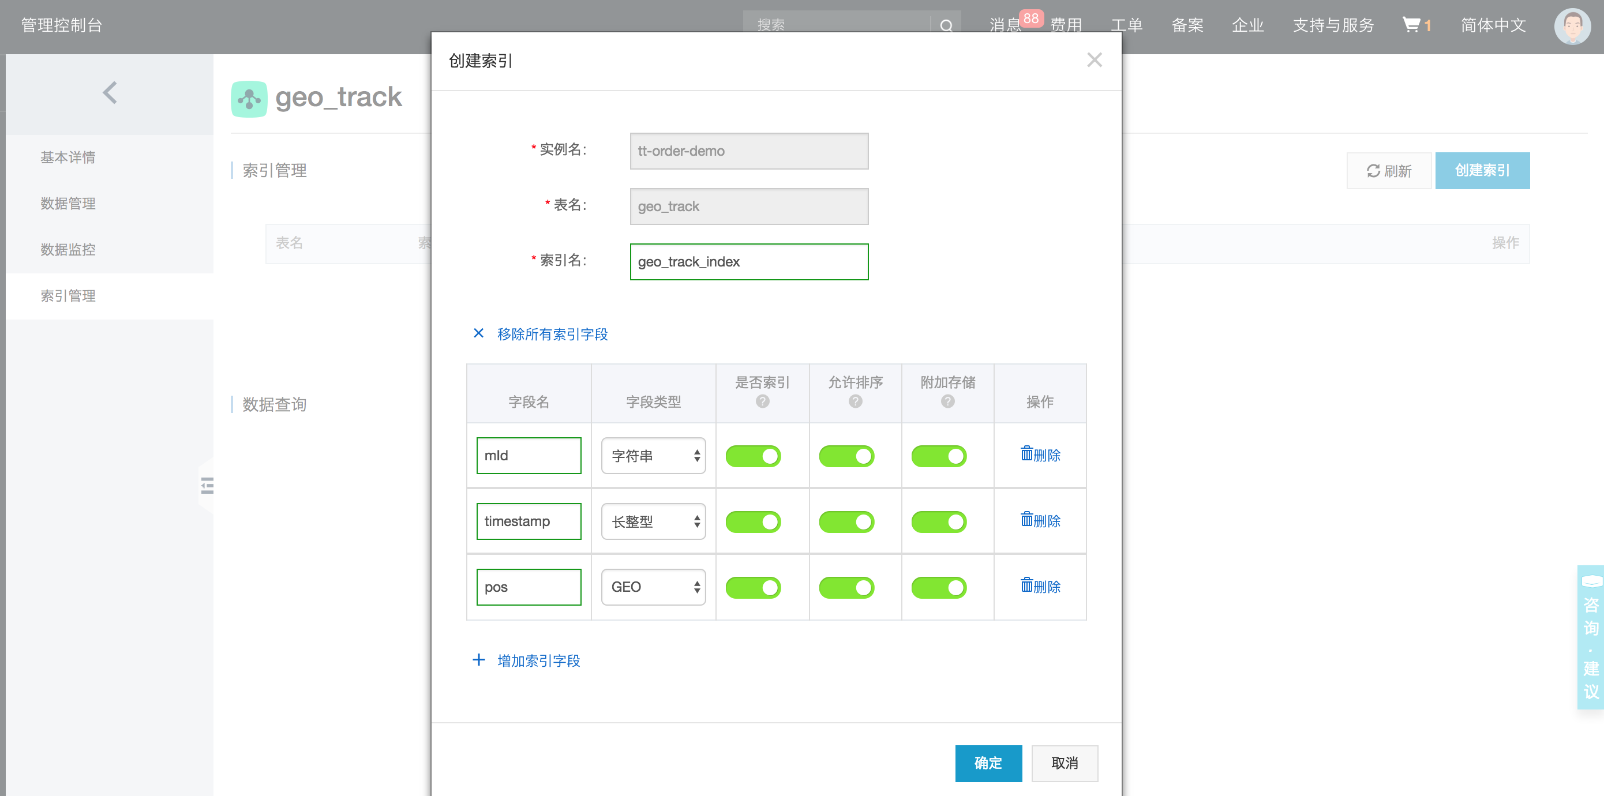This screenshot has height=796, width=1604.
Task: Open 数据监控 in sidebar
Action: point(68,250)
